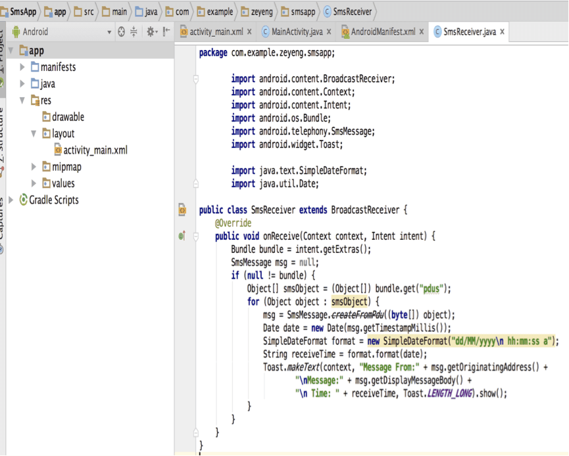Fold the import statements block
569x456 pixels.
[195, 79]
